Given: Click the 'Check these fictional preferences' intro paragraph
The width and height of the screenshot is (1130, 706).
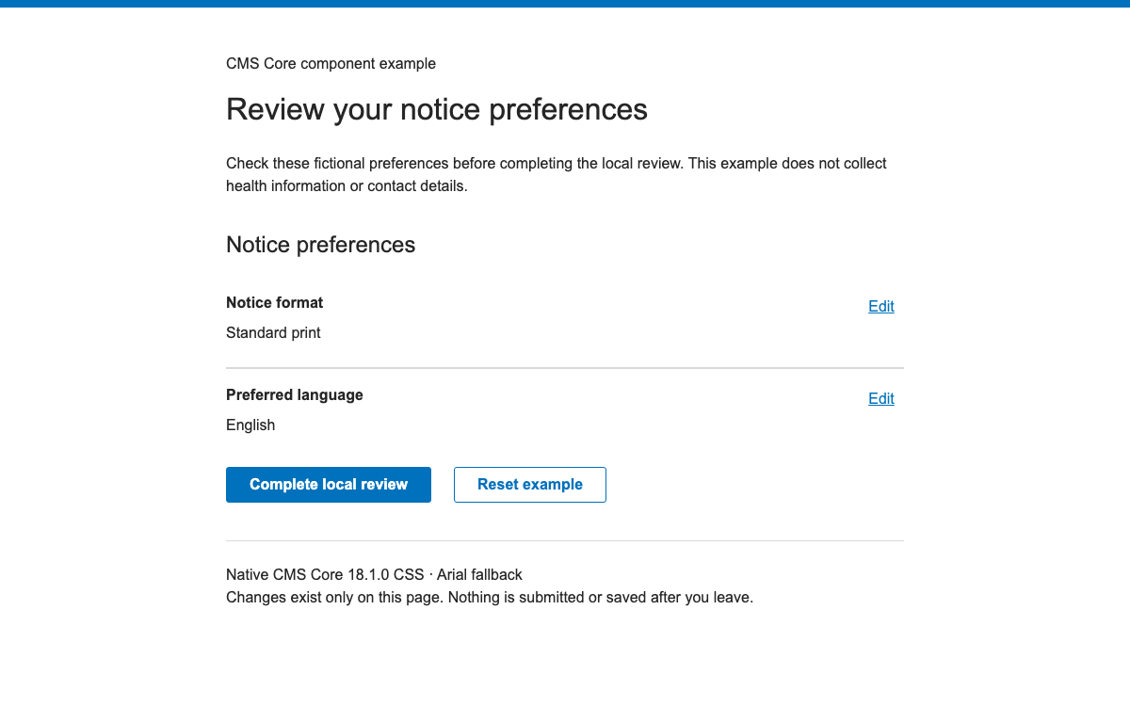Looking at the screenshot, I should tap(557, 175).
